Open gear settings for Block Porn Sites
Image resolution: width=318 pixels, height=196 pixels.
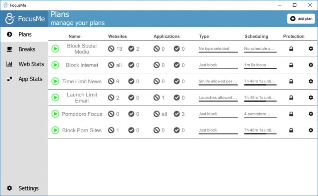pyautogui.click(x=311, y=130)
